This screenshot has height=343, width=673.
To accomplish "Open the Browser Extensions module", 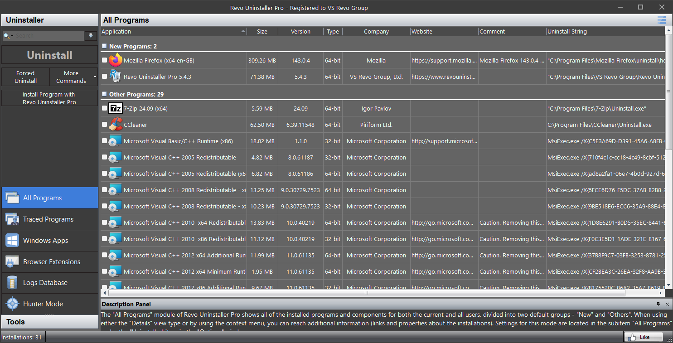I will tap(49, 262).
